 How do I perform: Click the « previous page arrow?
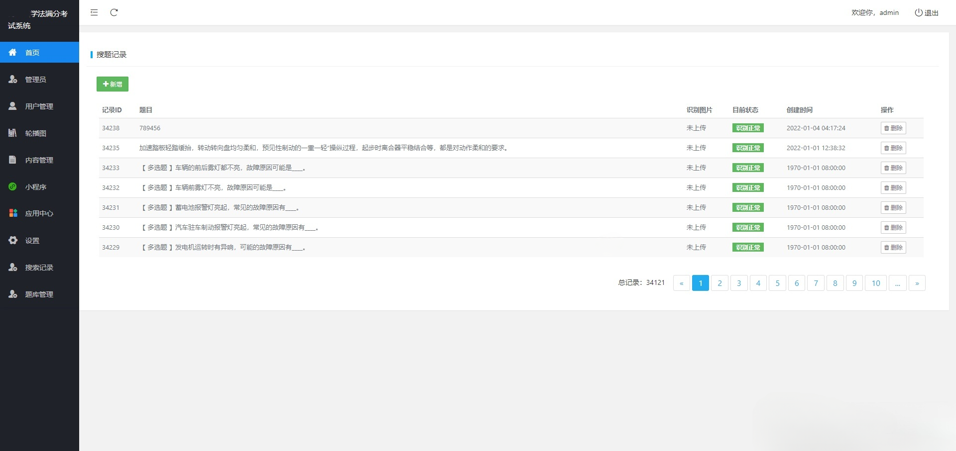[681, 283]
